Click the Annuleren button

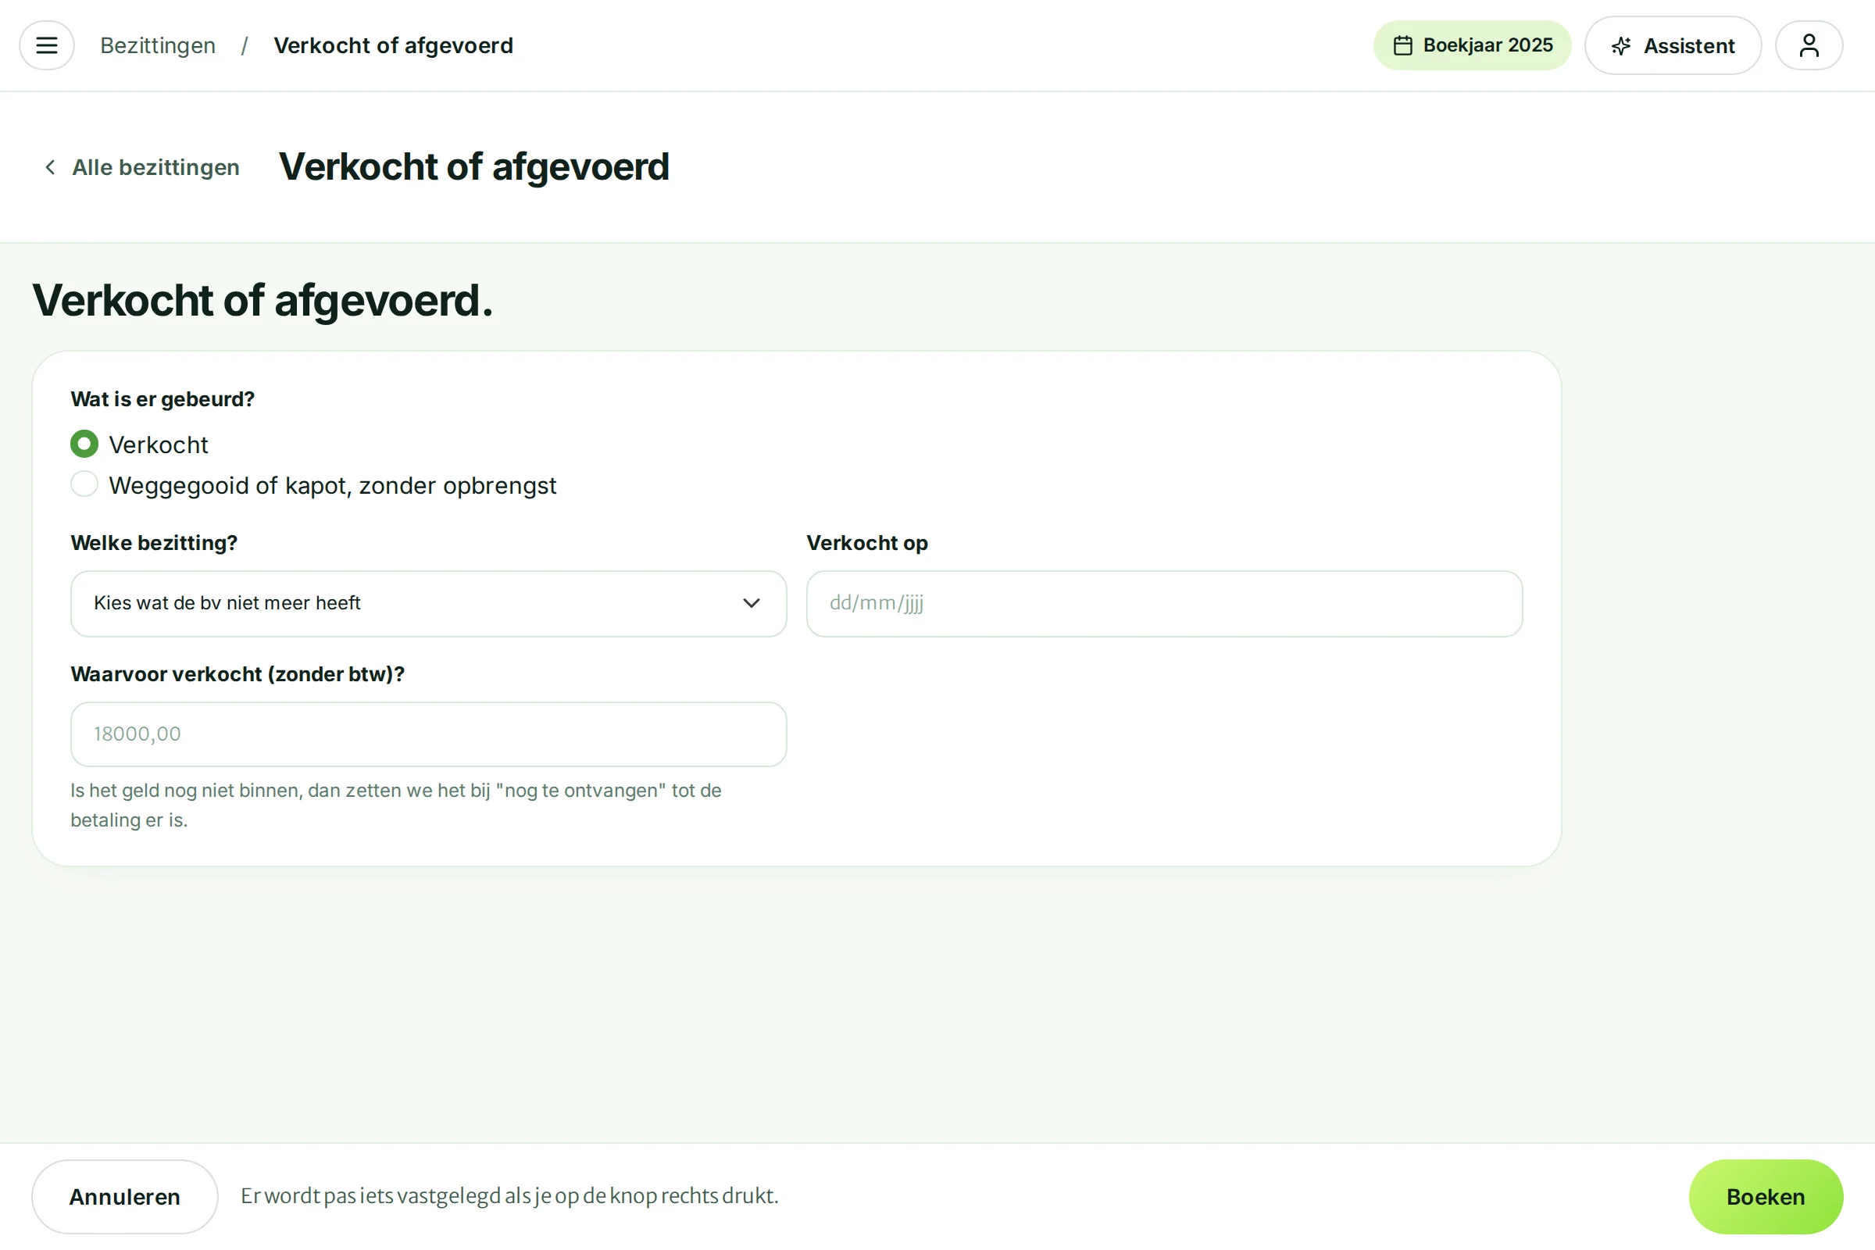coord(125,1197)
